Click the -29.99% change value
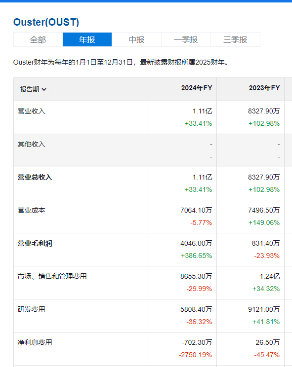 (199, 289)
